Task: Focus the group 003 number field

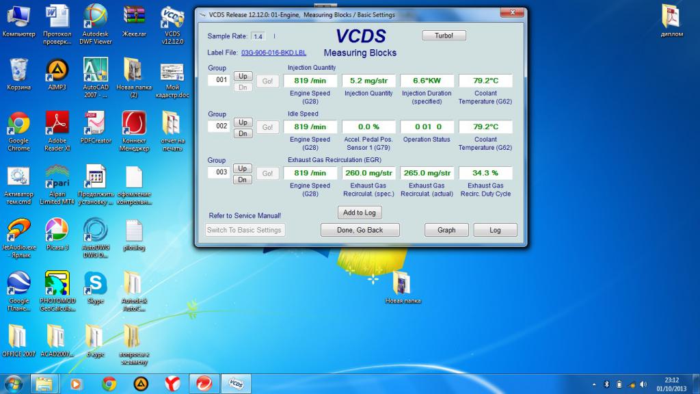Action: [x=219, y=172]
